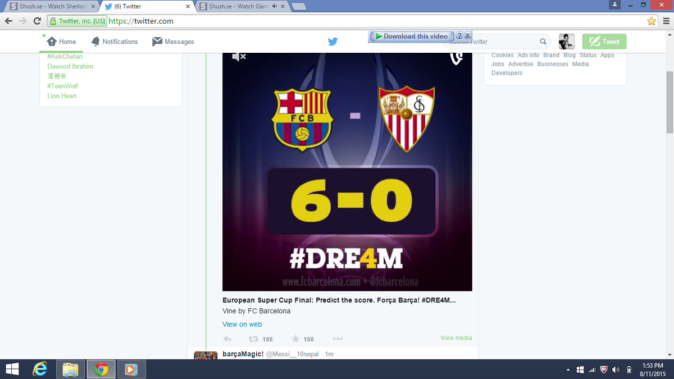Click the Vine logo on the video
Screen dimensions: 674x379
(x=456, y=58)
